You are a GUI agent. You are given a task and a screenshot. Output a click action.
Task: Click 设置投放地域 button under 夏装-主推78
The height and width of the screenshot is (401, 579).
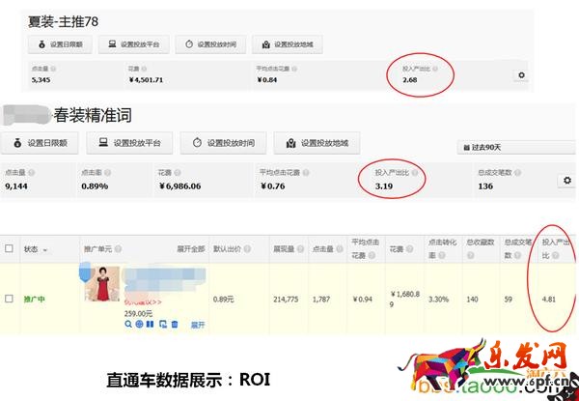[x=288, y=44]
